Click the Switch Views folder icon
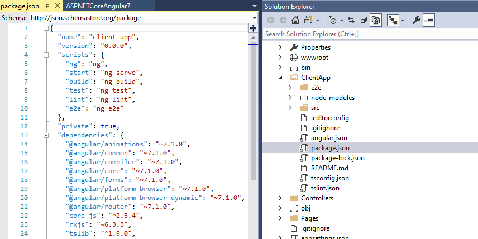478x239 pixels. pyautogui.click(x=308, y=21)
